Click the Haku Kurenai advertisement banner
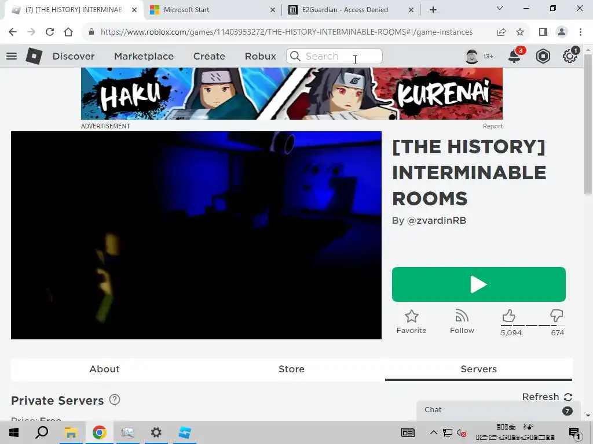Image resolution: width=593 pixels, height=444 pixels. pos(292,94)
